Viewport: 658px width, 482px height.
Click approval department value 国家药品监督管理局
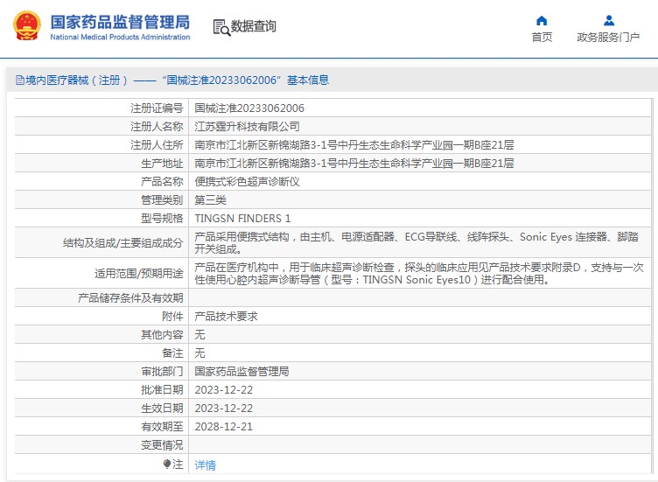[x=241, y=371]
